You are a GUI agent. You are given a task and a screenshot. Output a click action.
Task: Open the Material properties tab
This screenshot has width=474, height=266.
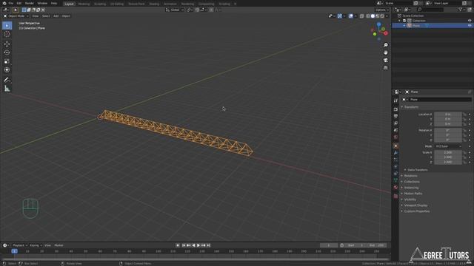[x=395, y=187]
